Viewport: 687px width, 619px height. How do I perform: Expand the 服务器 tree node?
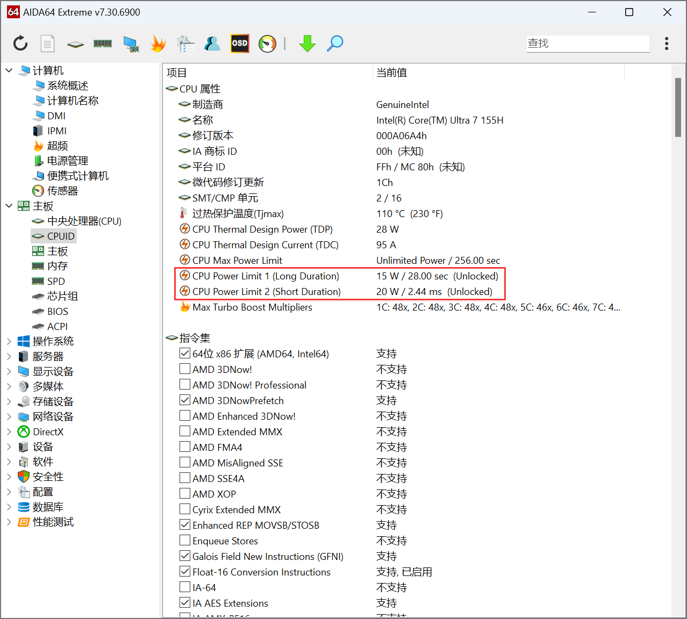pyautogui.click(x=9, y=356)
